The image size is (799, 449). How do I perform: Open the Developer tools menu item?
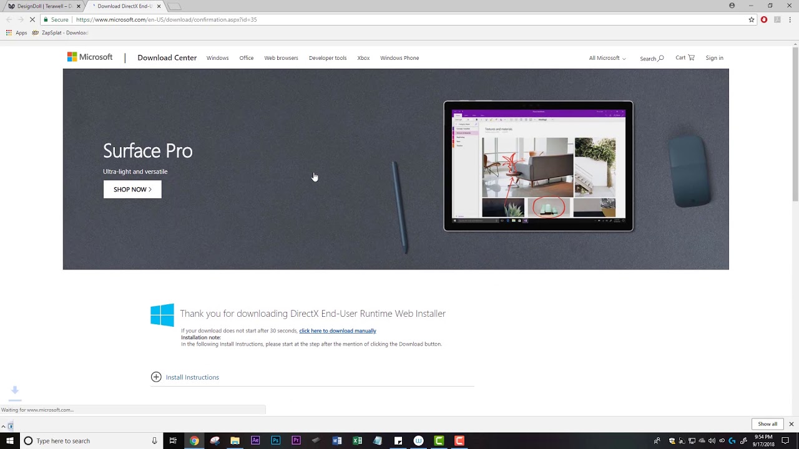tap(328, 58)
